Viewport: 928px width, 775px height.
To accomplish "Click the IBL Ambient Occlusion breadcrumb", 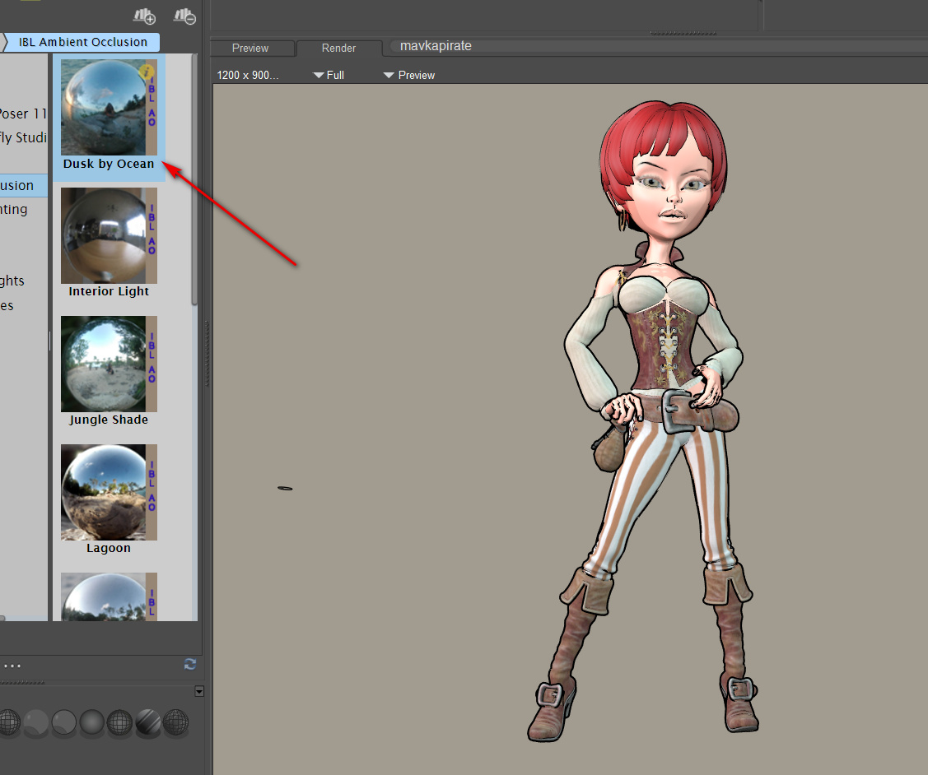I will 82,42.
